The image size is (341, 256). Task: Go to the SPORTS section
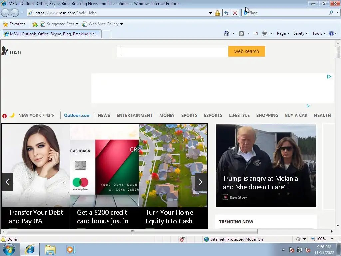coord(189,115)
